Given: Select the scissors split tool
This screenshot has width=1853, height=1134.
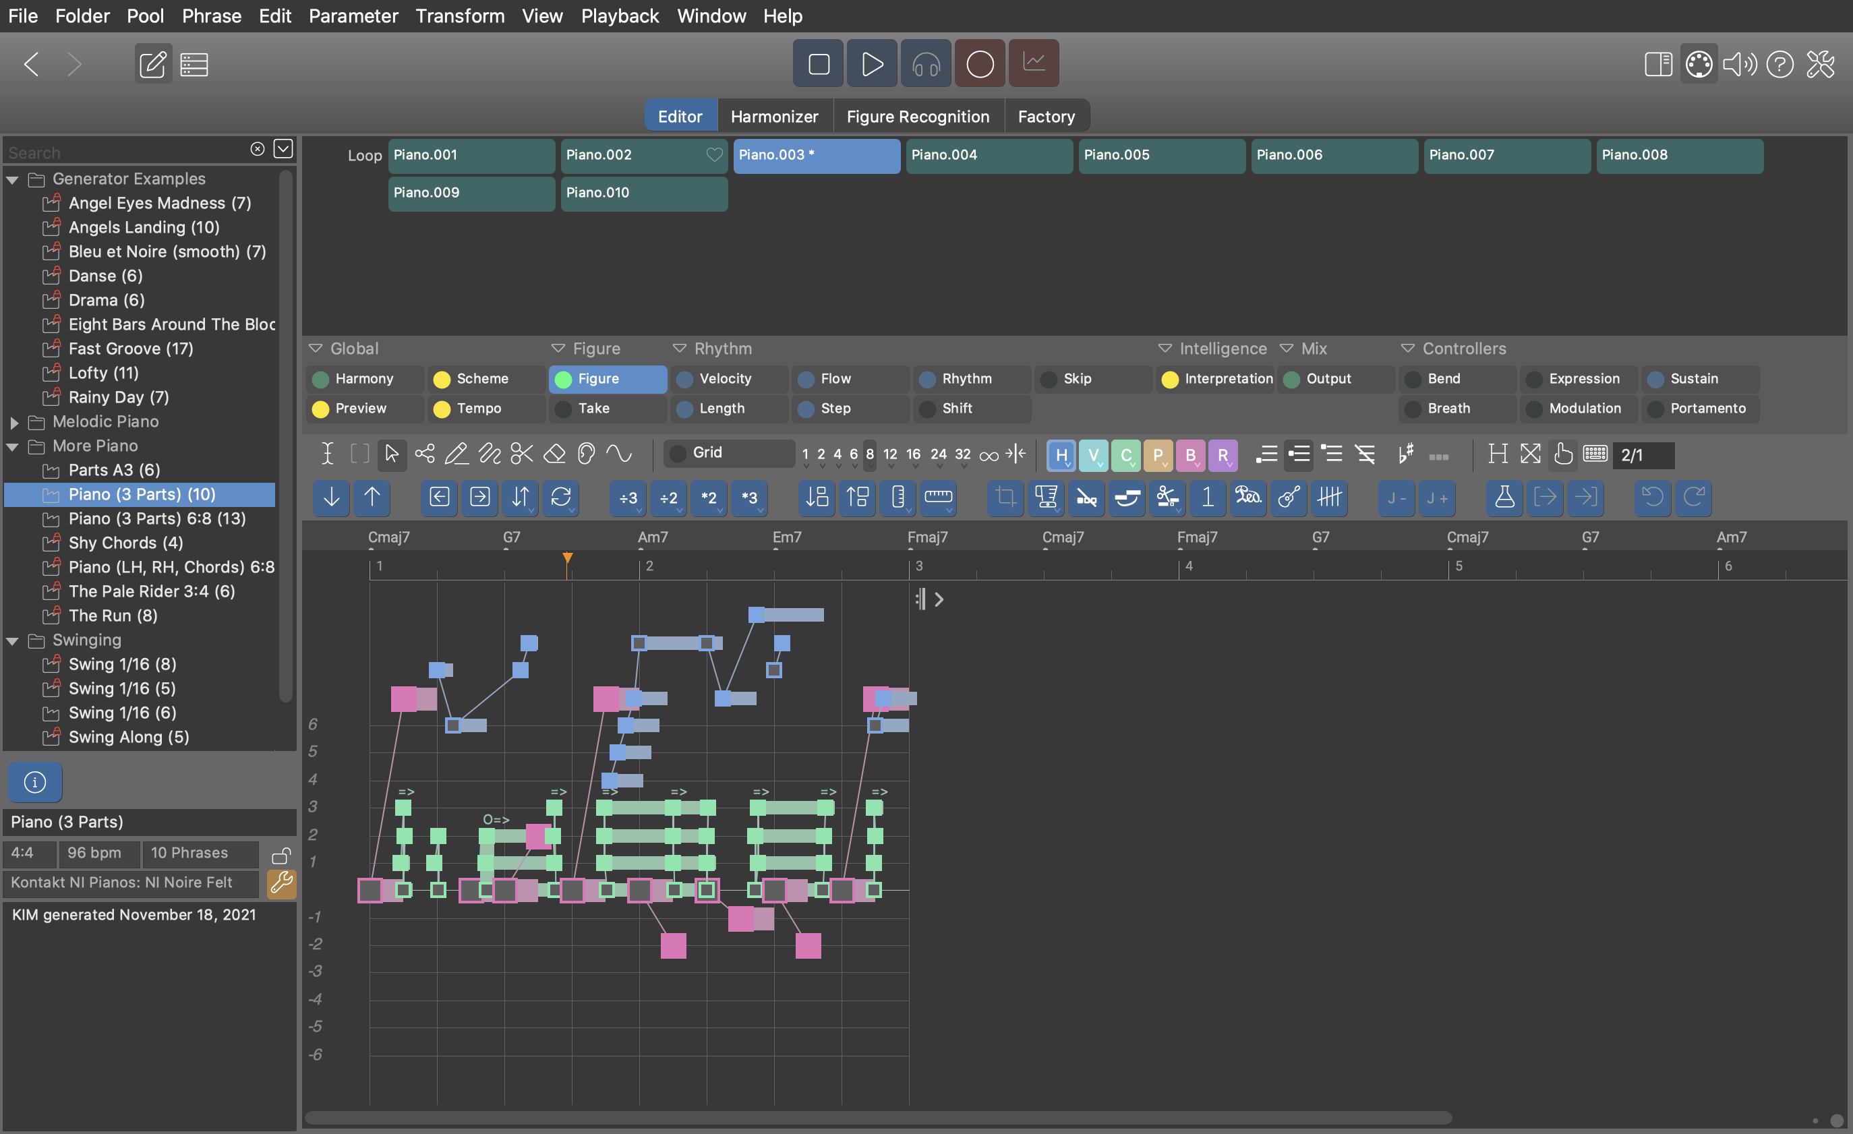Looking at the screenshot, I should 521,454.
